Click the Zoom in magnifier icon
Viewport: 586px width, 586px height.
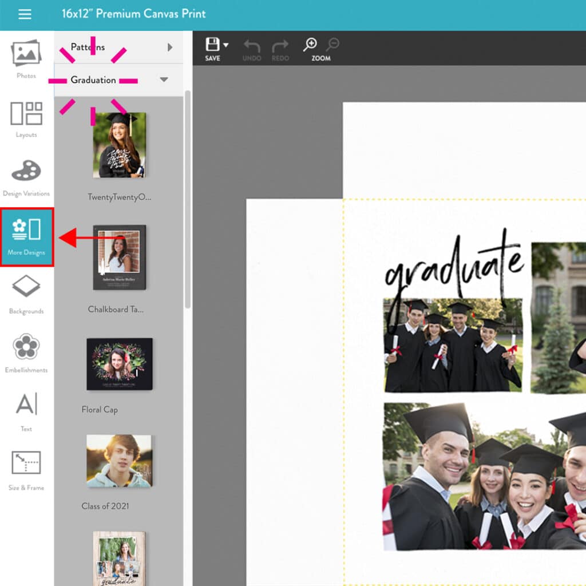coord(311,44)
